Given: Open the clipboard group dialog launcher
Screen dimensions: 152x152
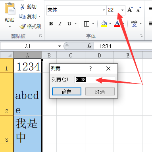Looking at the screenshot, I should [x=40, y=36].
